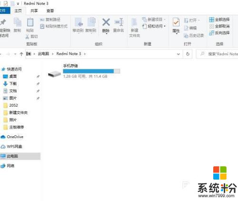
Task: Click the Rename (重命名) icon
Action: coord(119,22)
